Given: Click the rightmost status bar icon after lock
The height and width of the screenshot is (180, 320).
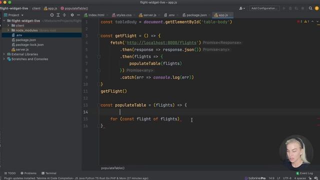Looking at the screenshot, I should pyautogui.click(x=316, y=178).
